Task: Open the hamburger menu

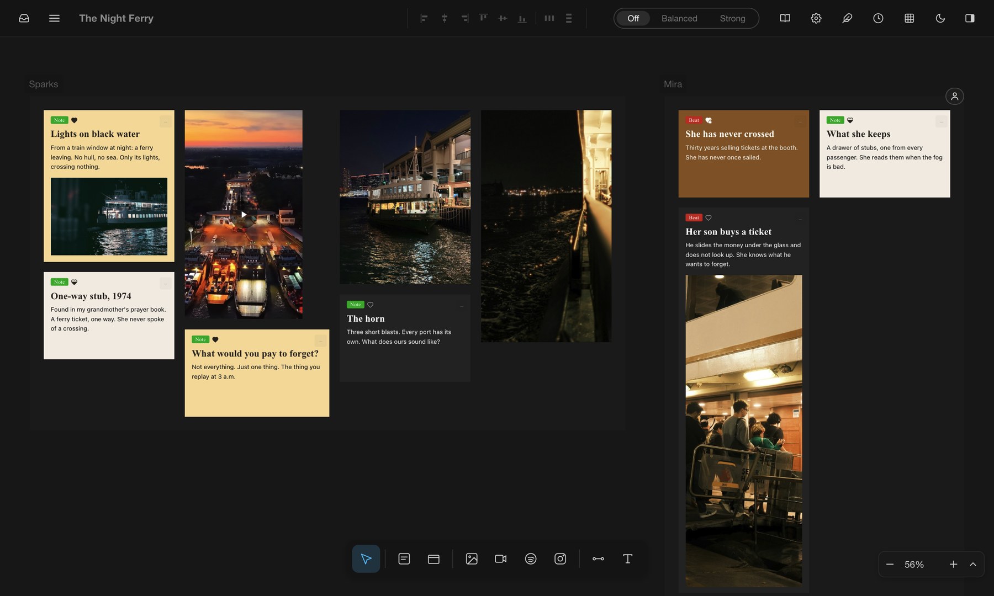Action: pos(54,18)
